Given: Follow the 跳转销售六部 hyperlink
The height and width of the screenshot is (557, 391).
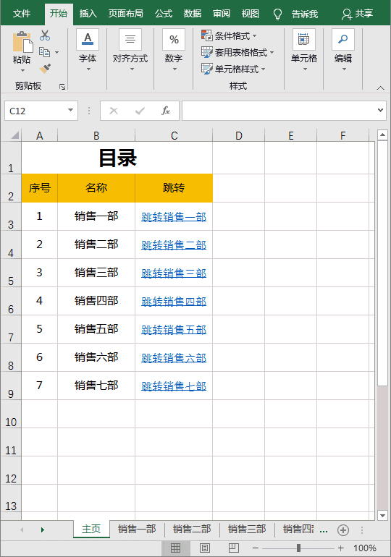Looking at the screenshot, I should point(174,358).
